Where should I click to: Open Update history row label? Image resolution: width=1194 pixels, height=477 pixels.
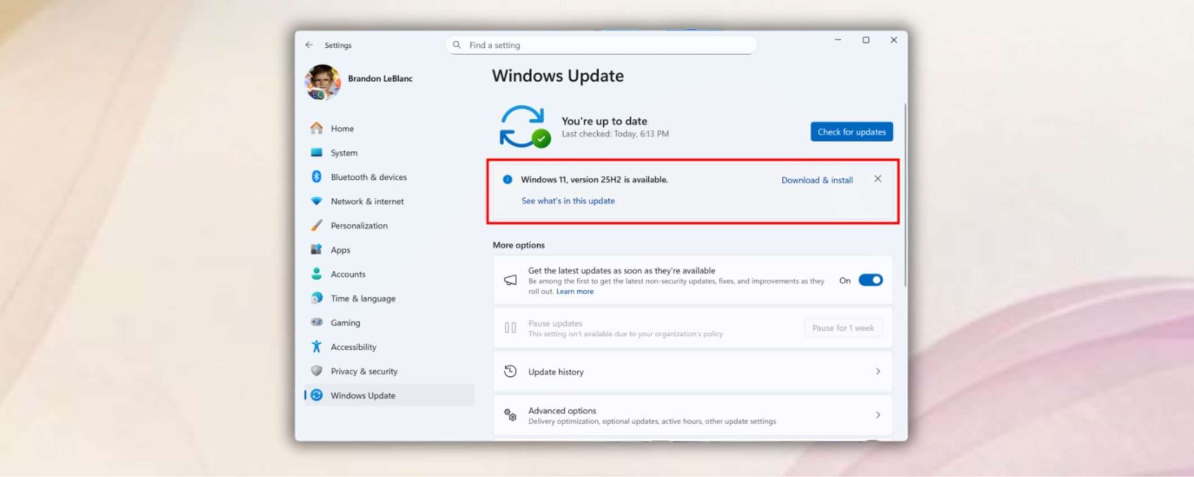pos(555,372)
